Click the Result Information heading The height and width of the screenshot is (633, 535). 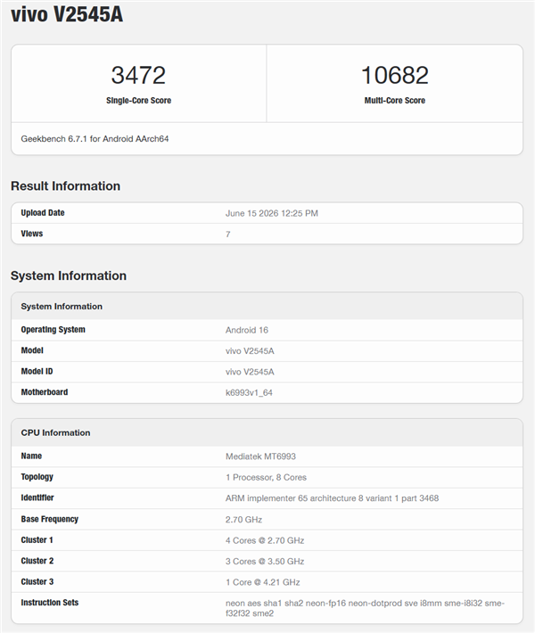tap(65, 185)
